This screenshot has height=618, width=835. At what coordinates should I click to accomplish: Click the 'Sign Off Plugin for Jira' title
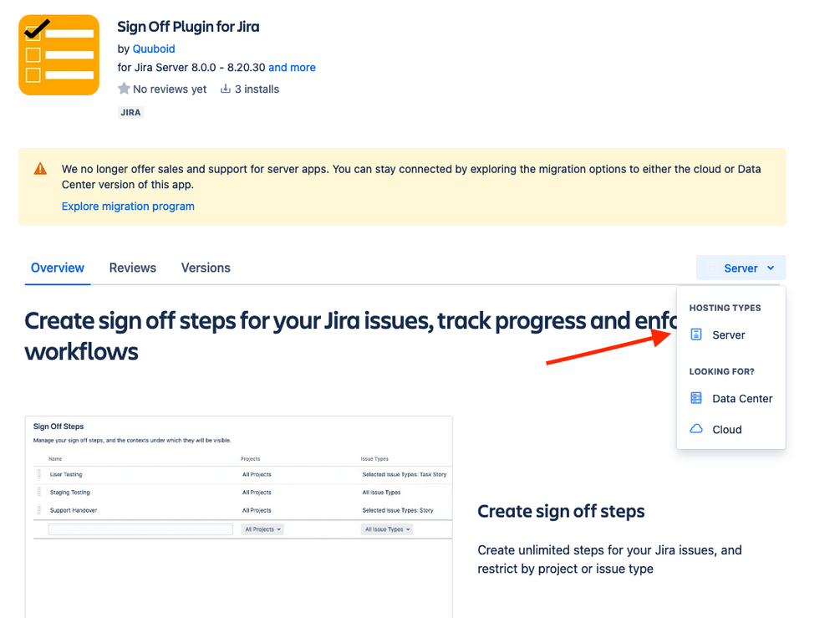click(x=188, y=27)
